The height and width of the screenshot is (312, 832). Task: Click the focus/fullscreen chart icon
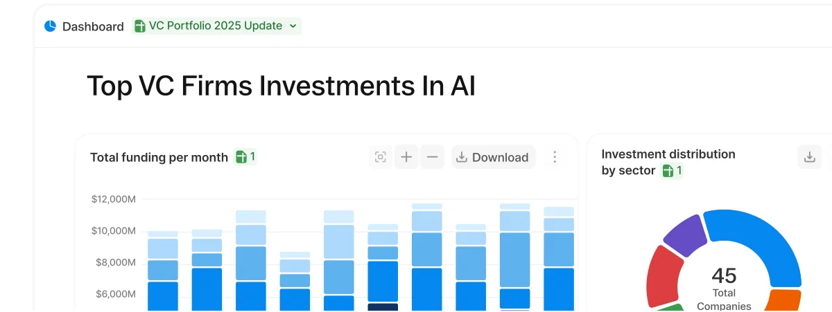pos(380,157)
